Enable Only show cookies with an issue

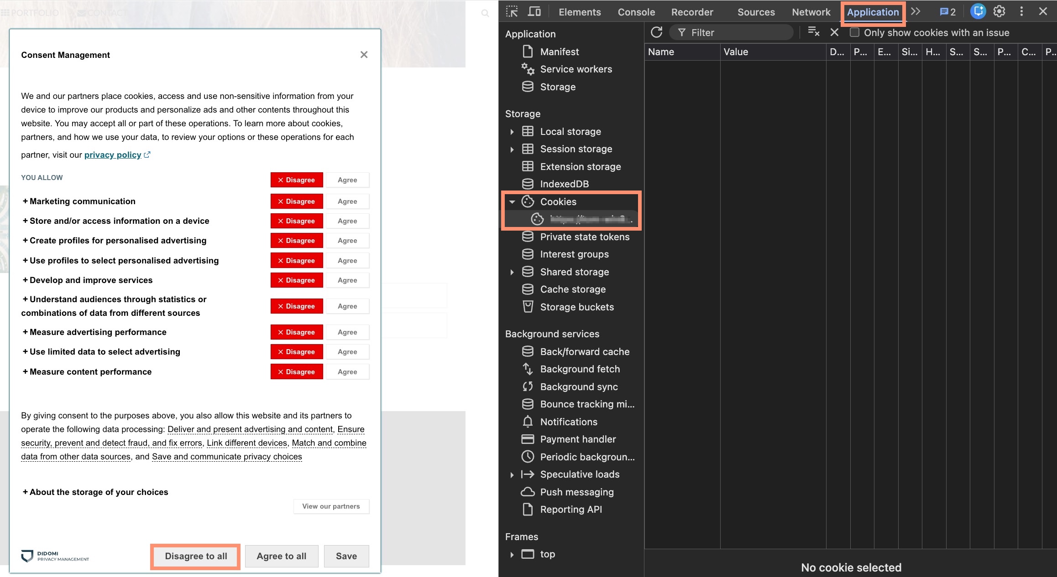pos(855,32)
